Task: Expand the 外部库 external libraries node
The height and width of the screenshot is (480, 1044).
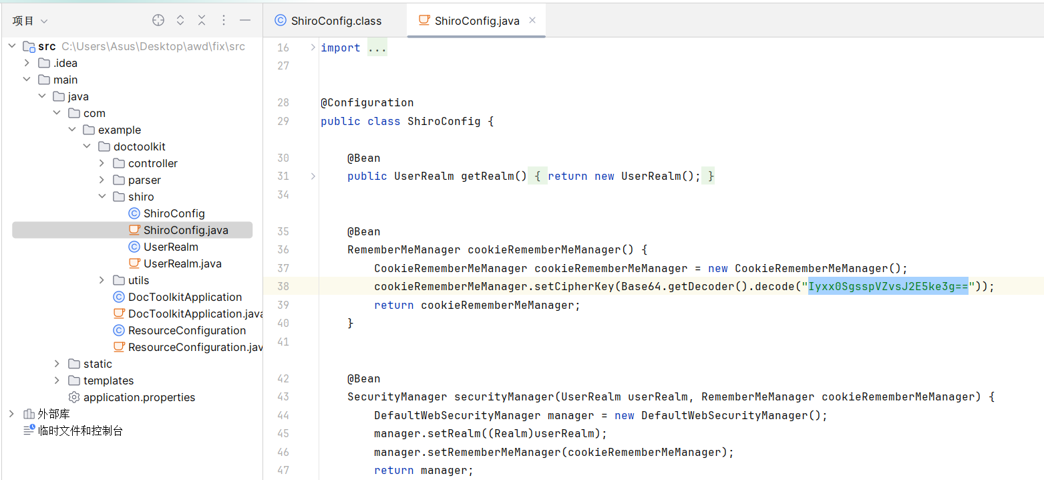Action: [x=11, y=414]
